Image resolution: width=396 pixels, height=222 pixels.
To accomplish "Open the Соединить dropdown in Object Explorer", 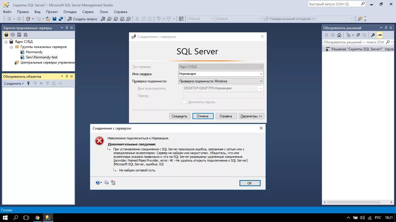I will coord(14,83).
